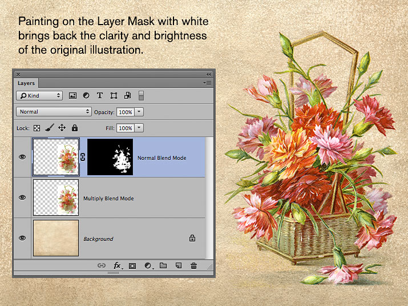Filter layers by shape layer icon
The image size is (408, 306).
(114, 95)
